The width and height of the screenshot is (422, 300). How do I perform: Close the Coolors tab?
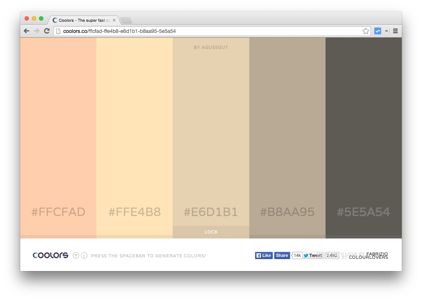[114, 20]
